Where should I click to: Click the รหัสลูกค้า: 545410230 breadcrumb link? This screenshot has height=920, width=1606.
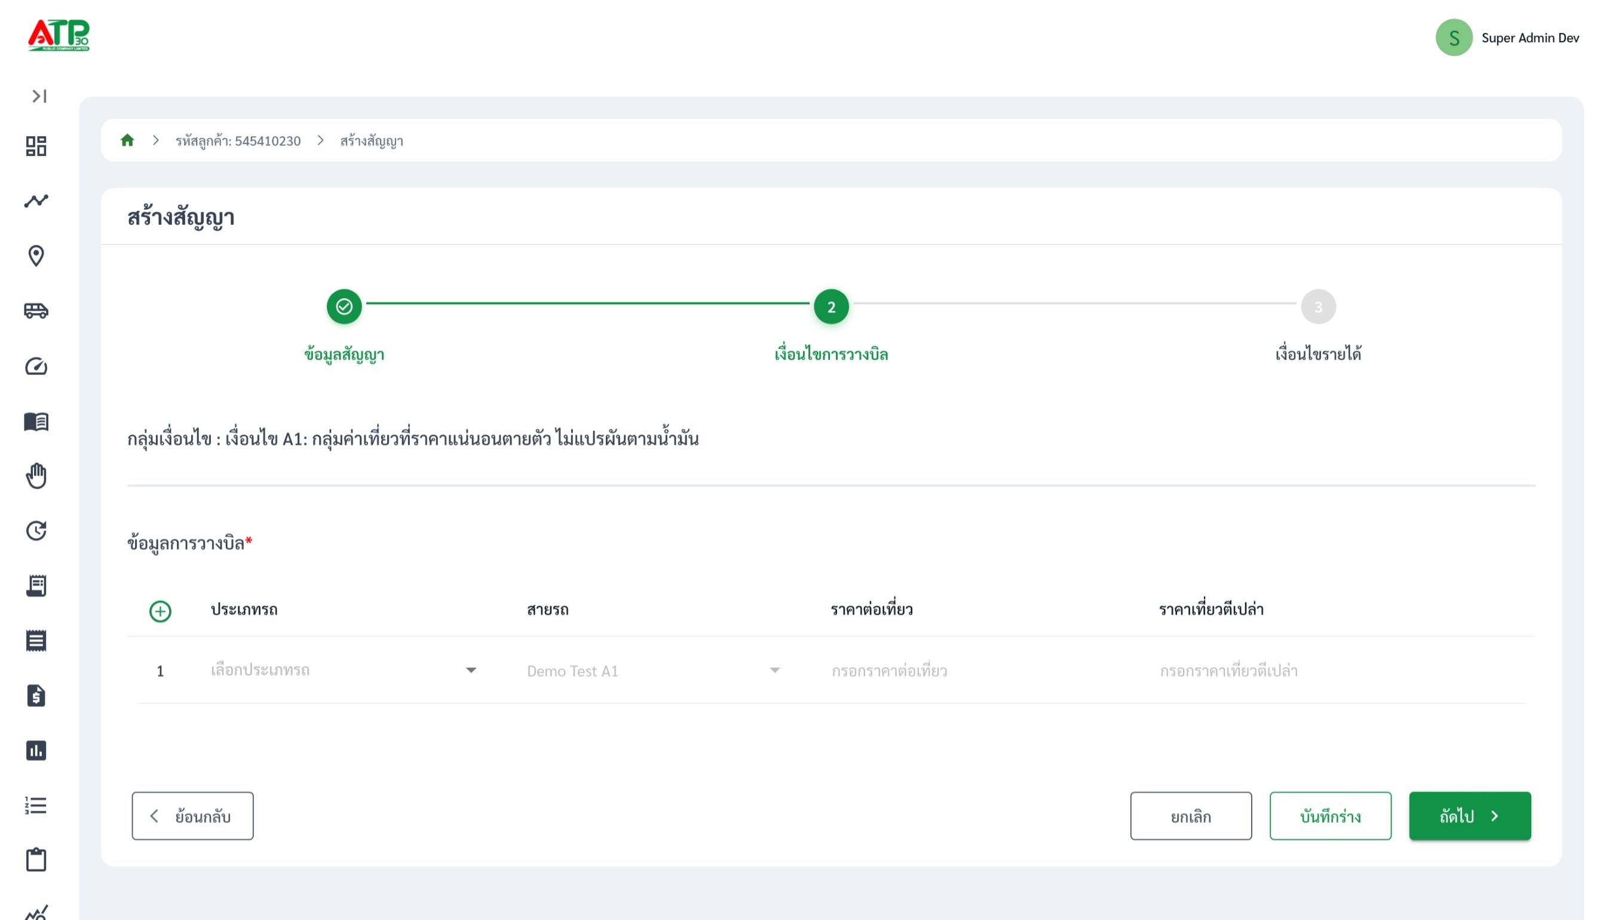(x=238, y=140)
